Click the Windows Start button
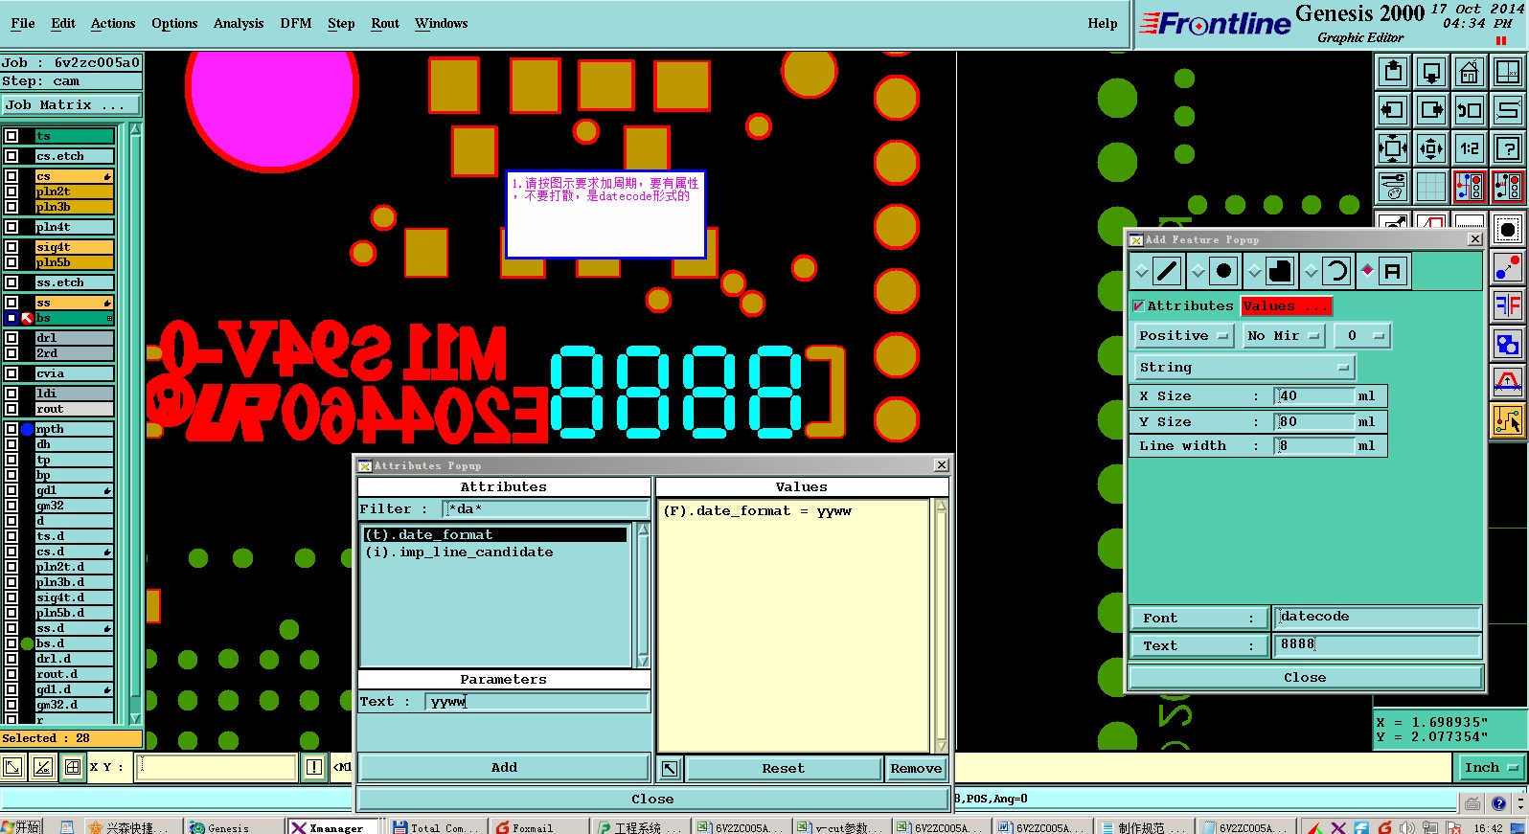The image size is (1529, 834). tap(22, 826)
